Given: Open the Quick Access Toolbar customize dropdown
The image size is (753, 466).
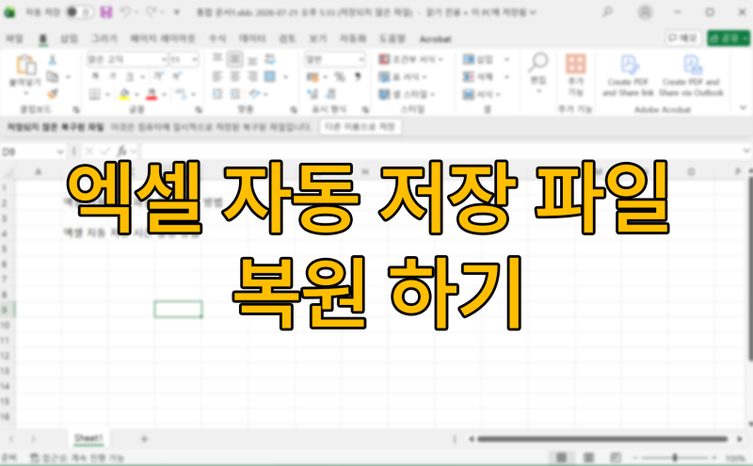Looking at the screenshot, I should (177, 12).
